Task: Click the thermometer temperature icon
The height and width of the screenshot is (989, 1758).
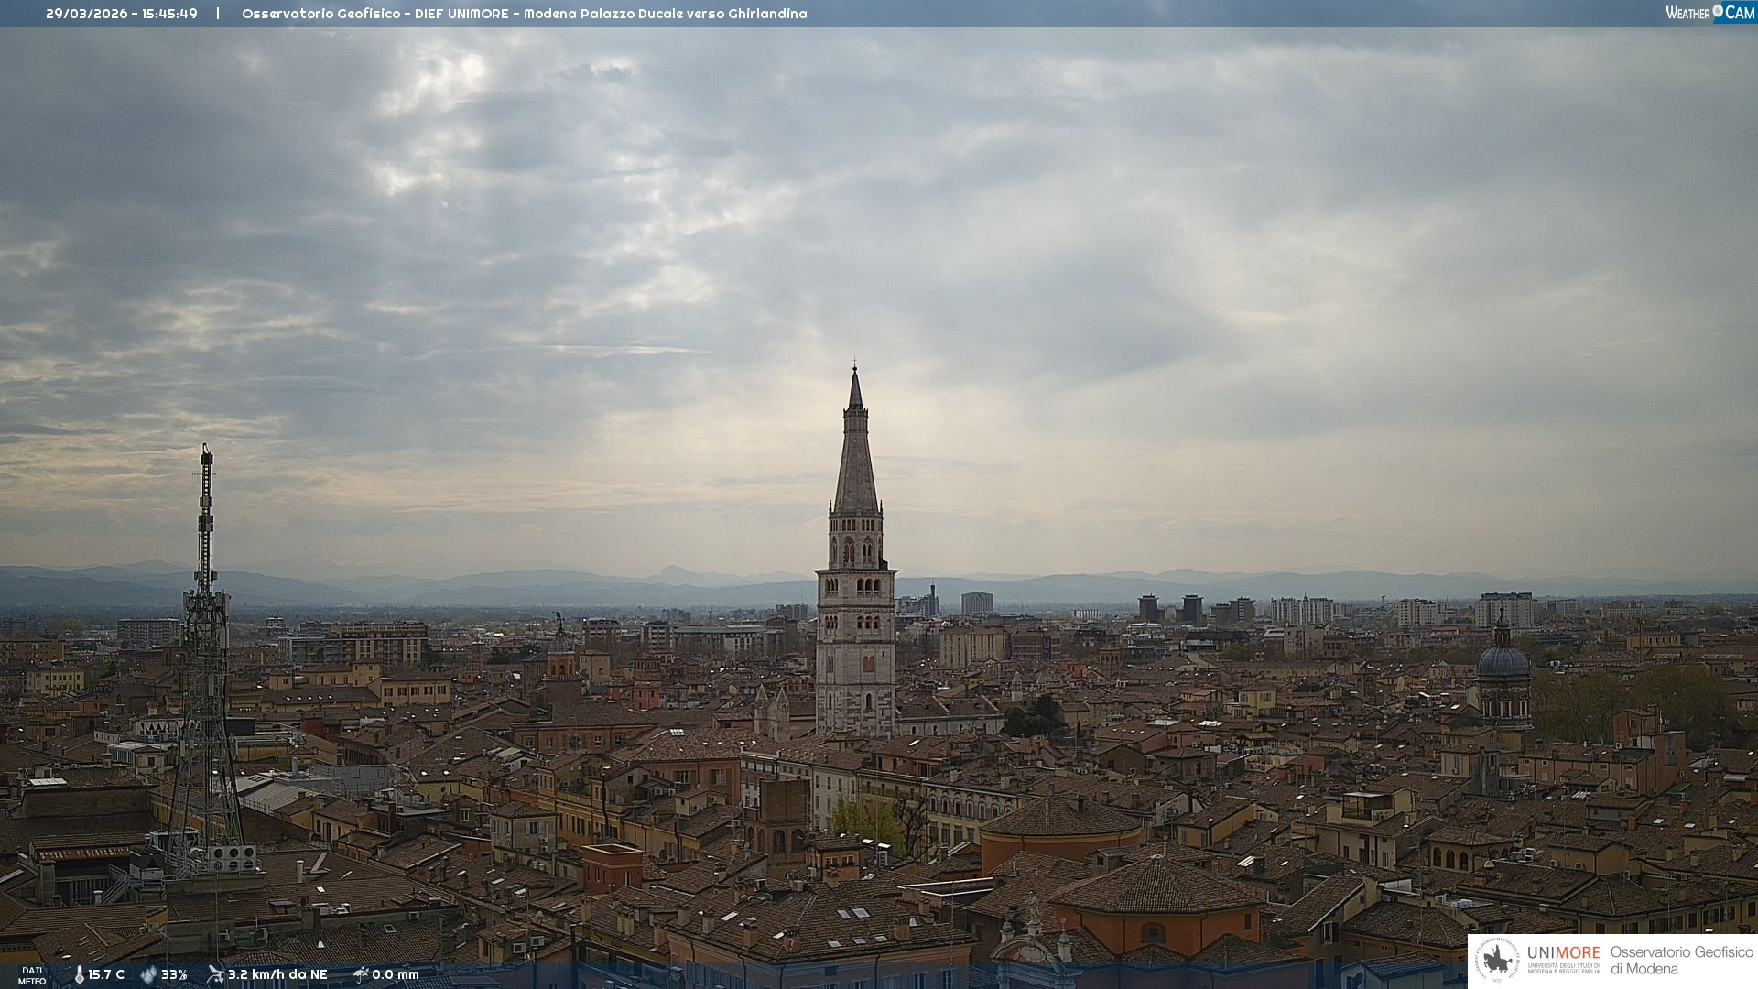Action: [x=79, y=974]
